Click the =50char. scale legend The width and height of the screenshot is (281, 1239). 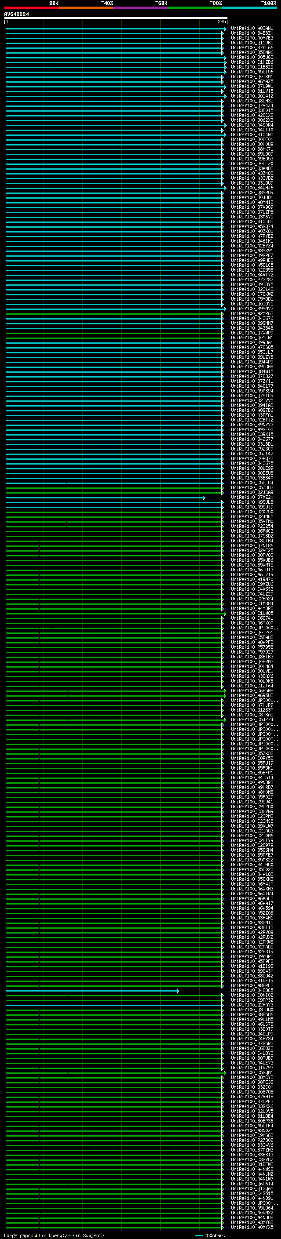[209, 1235]
